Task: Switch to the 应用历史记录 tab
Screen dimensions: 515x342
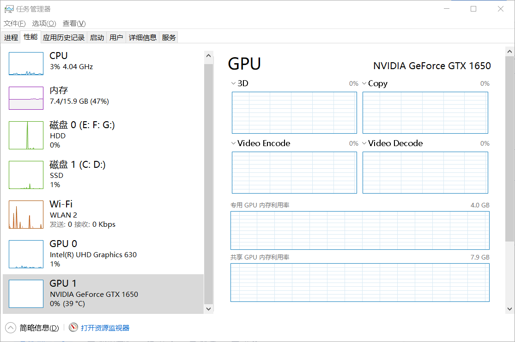Action: click(64, 37)
